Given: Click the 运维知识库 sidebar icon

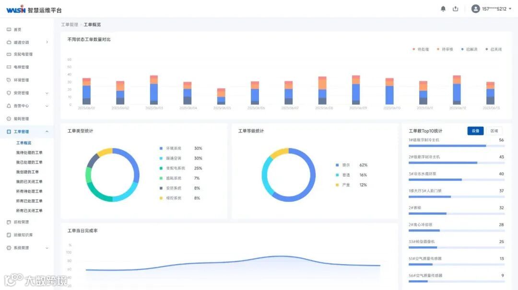Looking at the screenshot, I should point(9,235).
